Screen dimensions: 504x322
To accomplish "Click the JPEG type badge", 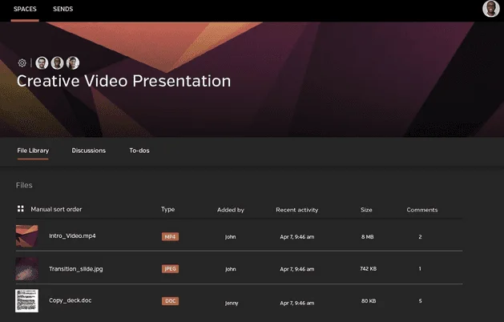I will [x=170, y=268].
